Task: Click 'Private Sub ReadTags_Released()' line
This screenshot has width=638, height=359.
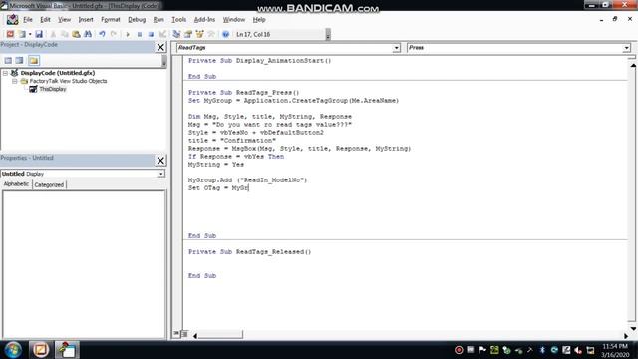Action: tap(250, 252)
